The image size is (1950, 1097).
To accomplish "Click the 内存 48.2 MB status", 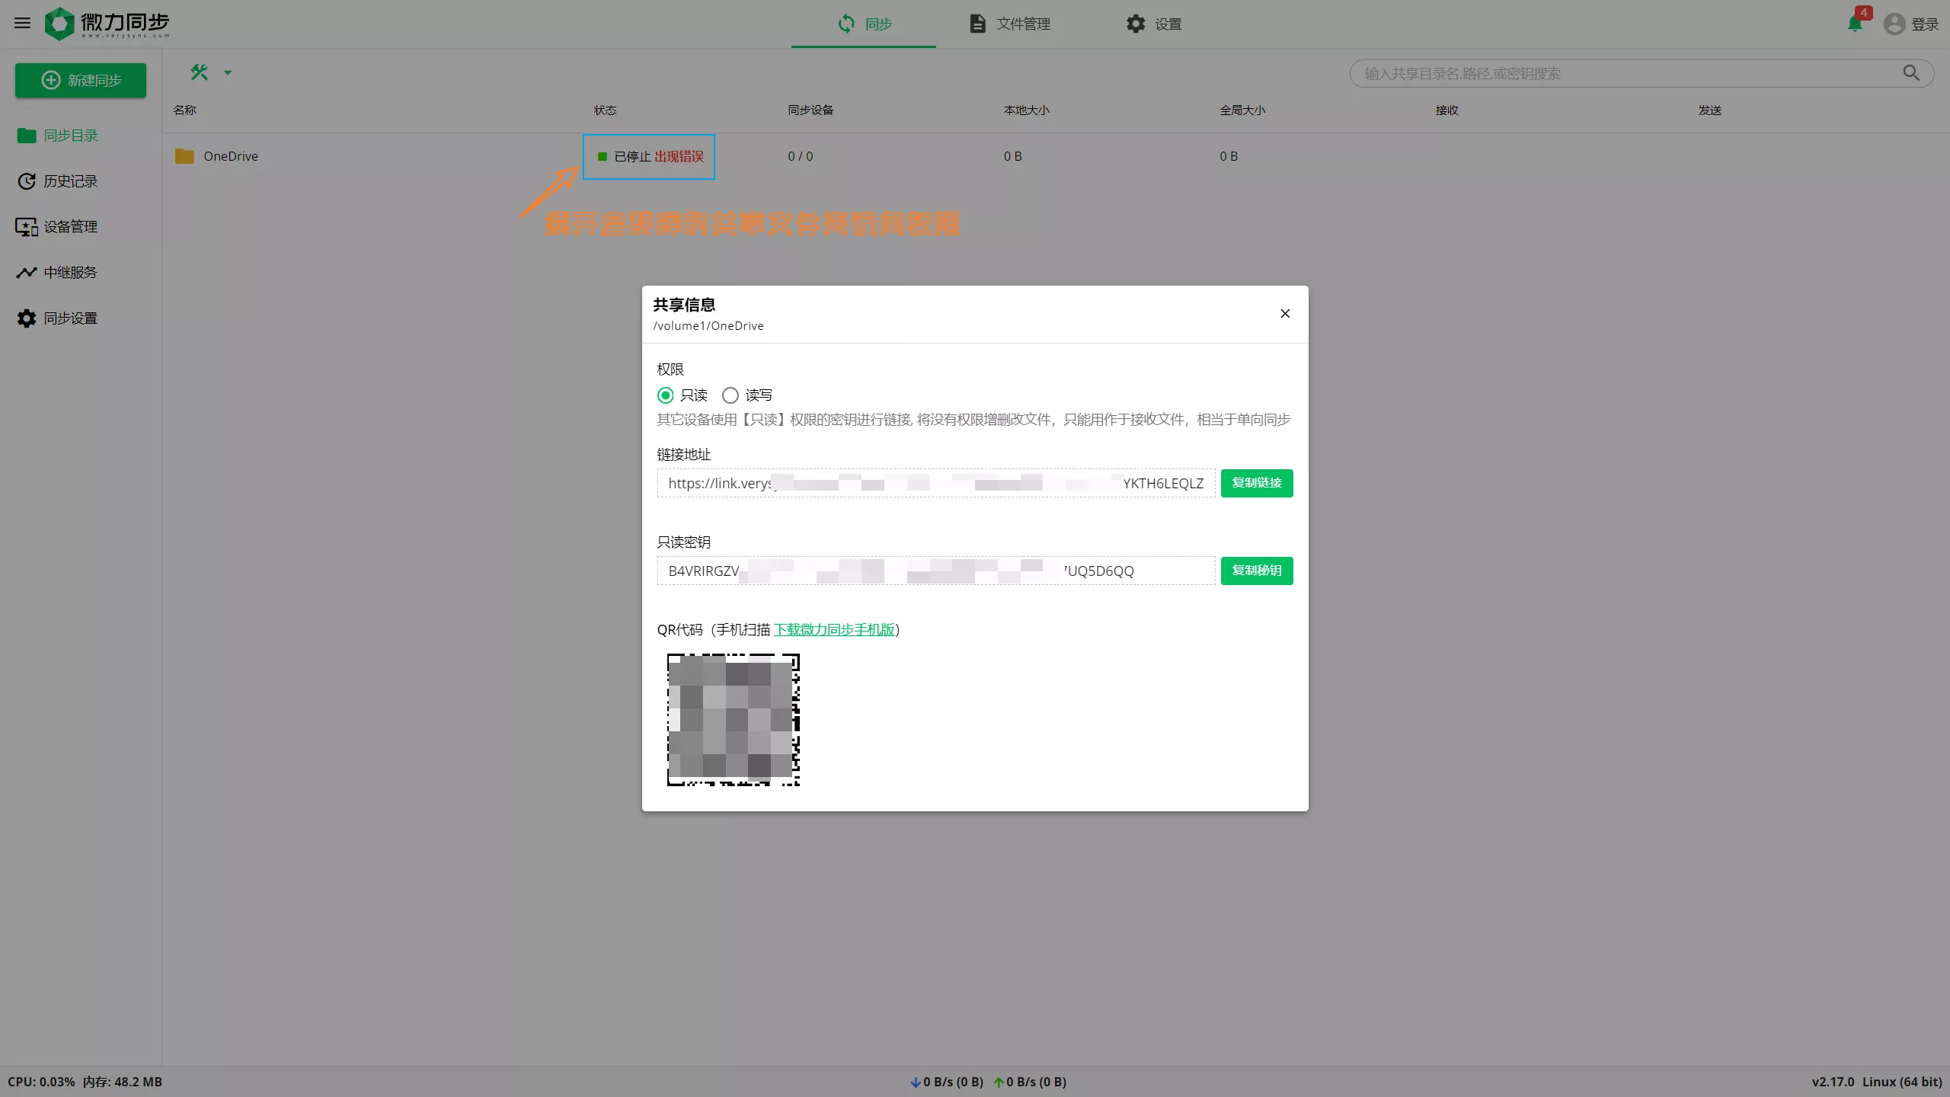I will [x=123, y=1082].
